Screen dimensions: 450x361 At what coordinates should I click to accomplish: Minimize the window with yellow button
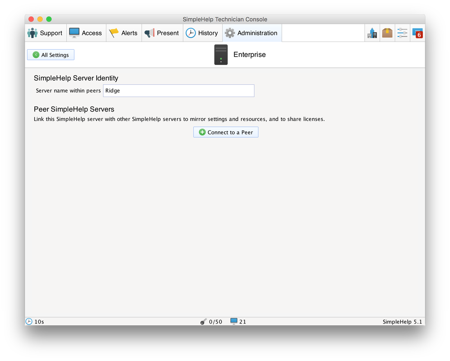pyautogui.click(x=40, y=19)
